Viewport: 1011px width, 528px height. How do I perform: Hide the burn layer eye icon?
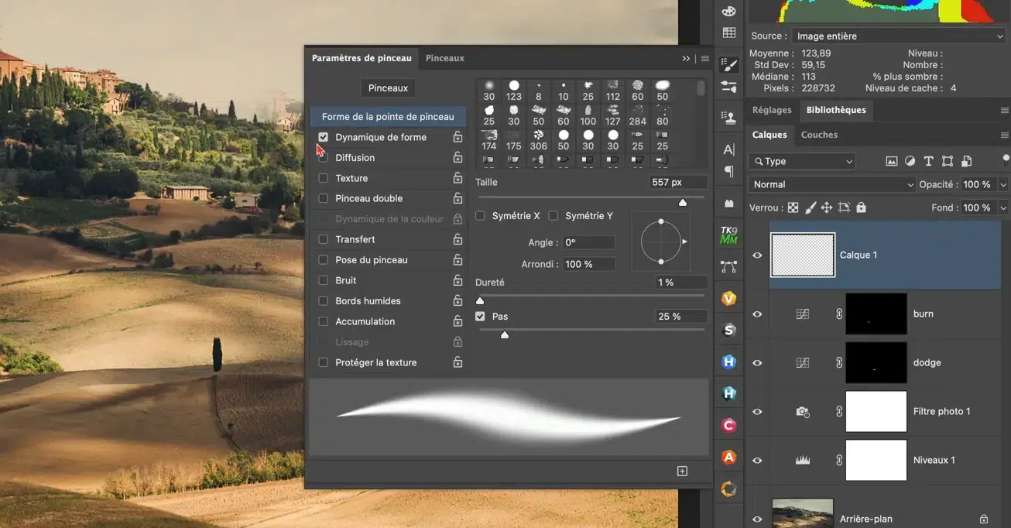[x=757, y=314]
